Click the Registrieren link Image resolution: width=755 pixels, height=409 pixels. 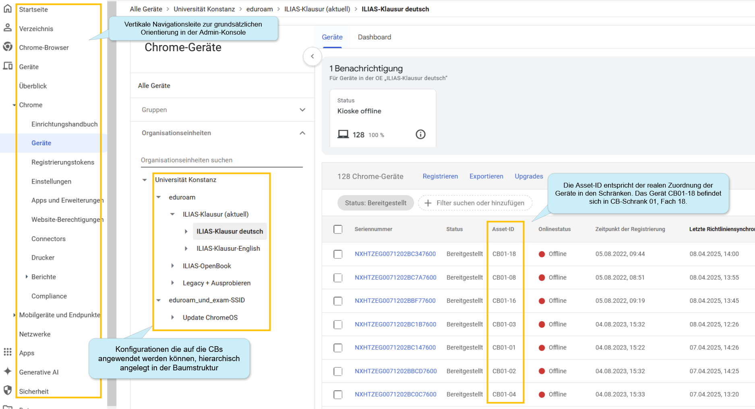(x=440, y=176)
